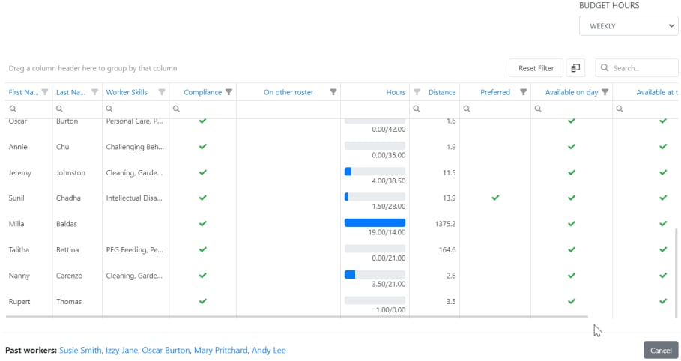Click the vertical scrollbar of the grid
Screen dimensions: 681x361
pyautogui.click(x=677, y=273)
